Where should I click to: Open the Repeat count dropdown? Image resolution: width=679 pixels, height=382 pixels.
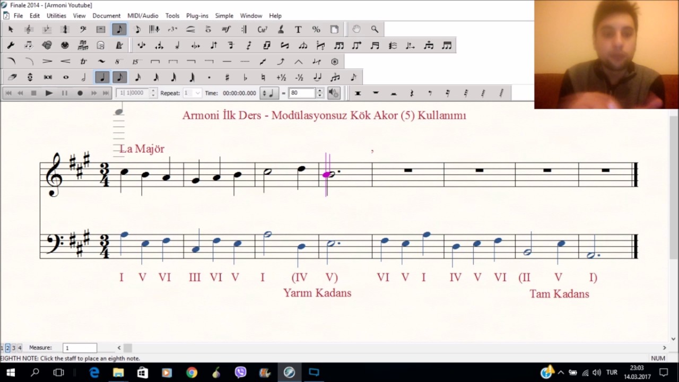pos(198,93)
